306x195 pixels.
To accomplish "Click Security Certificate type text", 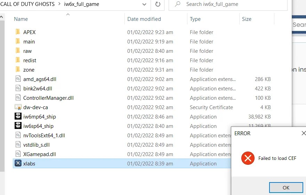I will [x=211, y=107].
